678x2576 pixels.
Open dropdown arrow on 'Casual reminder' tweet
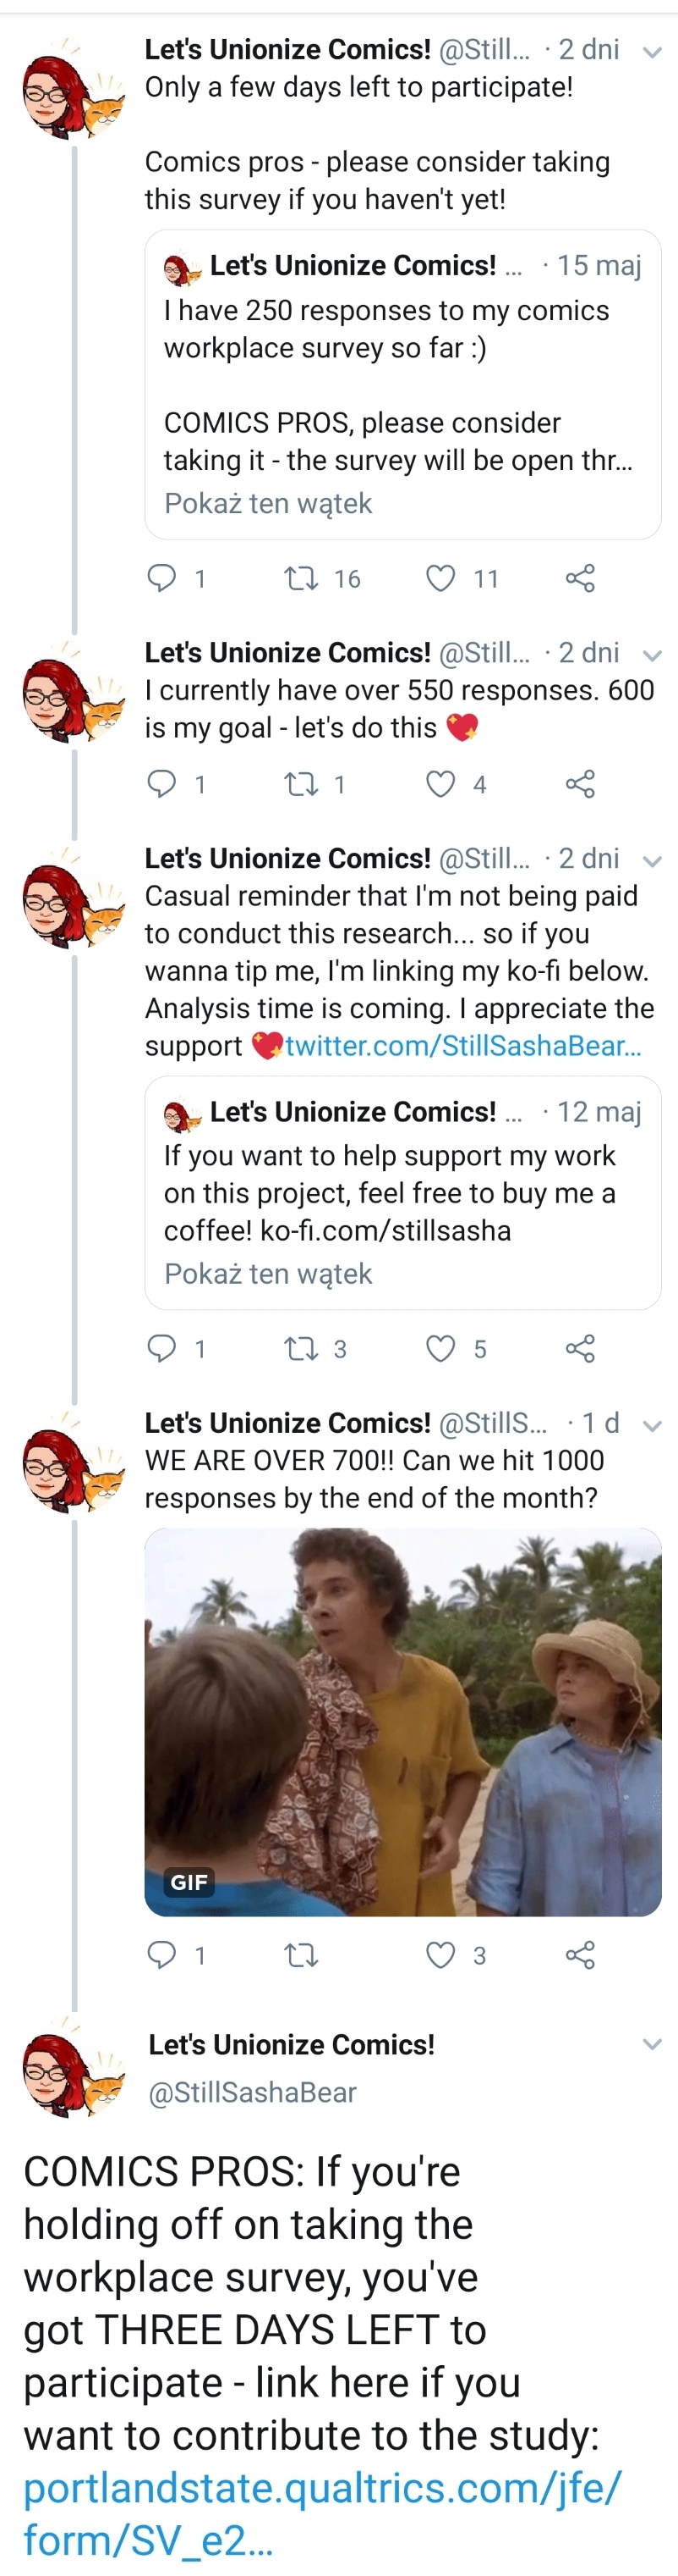pyautogui.click(x=652, y=861)
